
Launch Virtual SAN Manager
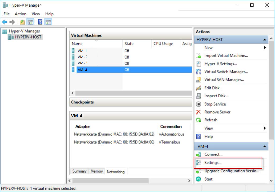224,80
